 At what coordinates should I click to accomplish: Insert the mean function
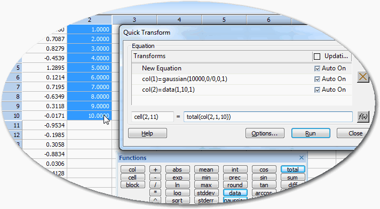click(206, 170)
